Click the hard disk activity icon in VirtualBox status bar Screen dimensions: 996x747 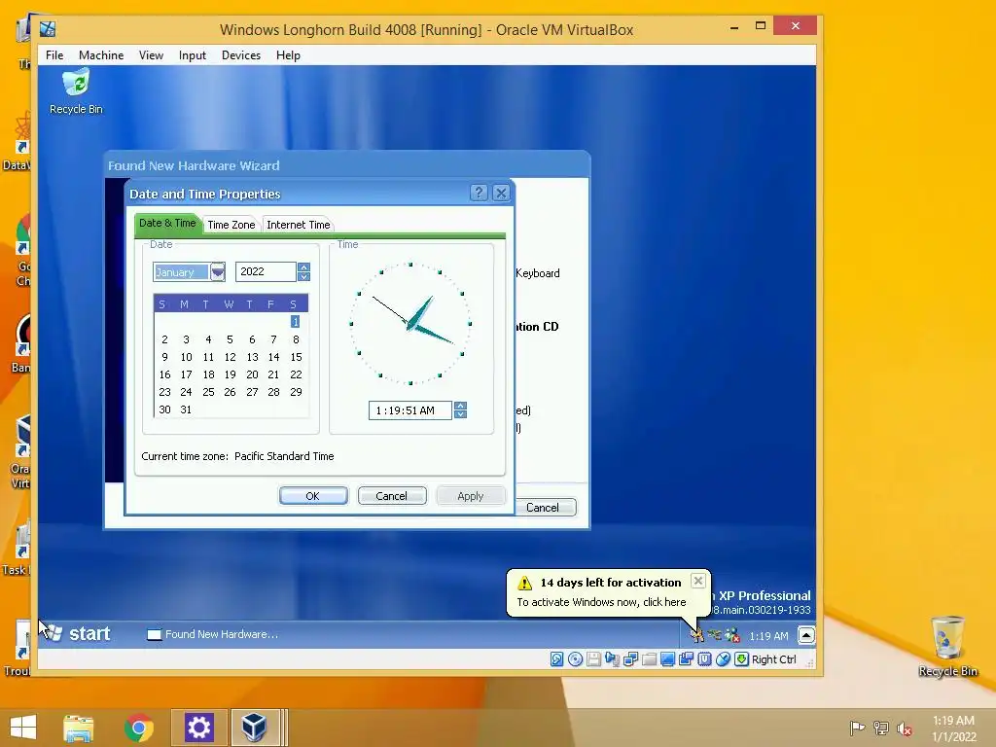click(556, 659)
